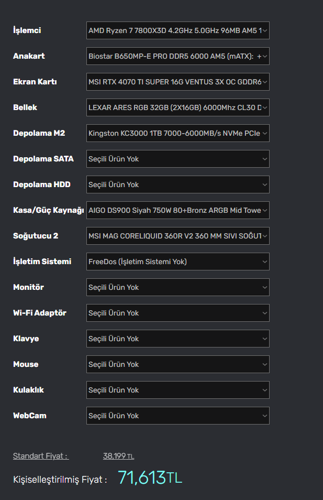Click the 71,613 TL customized price
The width and height of the screenshot is (323, 500).
pyautogui.click(x=150, y=477)
